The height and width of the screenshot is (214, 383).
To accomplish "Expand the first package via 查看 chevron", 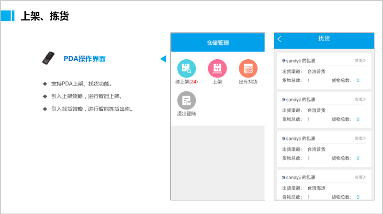I will 360,61.
